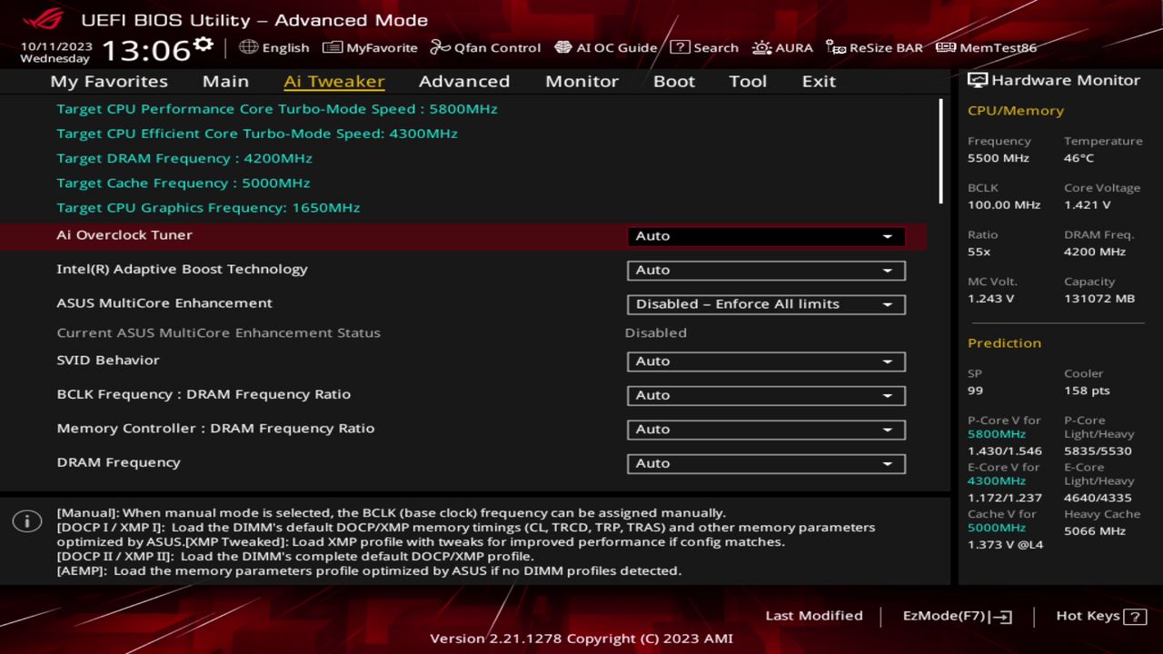This screenshot has height=654, width=1163.
Task: Click the info icon beside help text
Action: click(x=27, y=521)
